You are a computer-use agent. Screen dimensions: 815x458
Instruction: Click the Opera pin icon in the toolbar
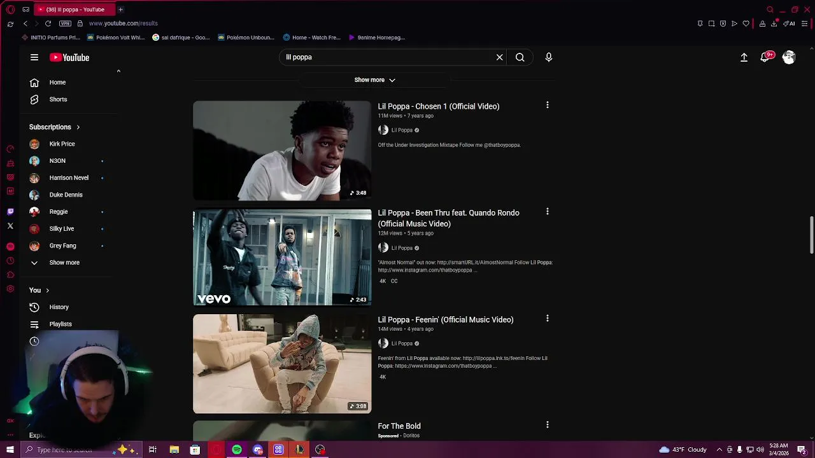click(x=700, y=24)
